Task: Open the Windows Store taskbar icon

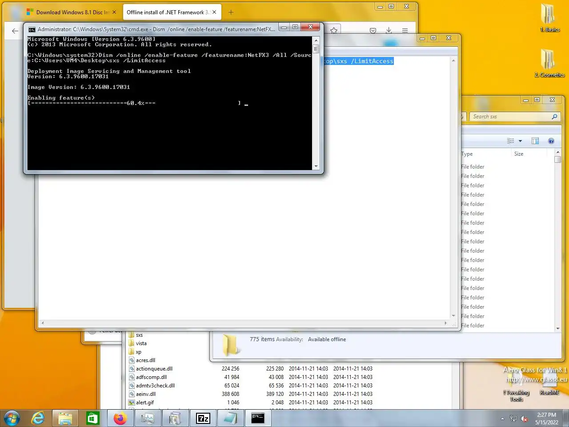Action: pos(92,419)
